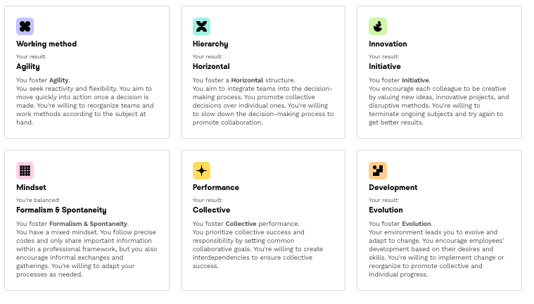Click the Initiative result label
The height and width of the screenshot is (304, 534).
386,67
